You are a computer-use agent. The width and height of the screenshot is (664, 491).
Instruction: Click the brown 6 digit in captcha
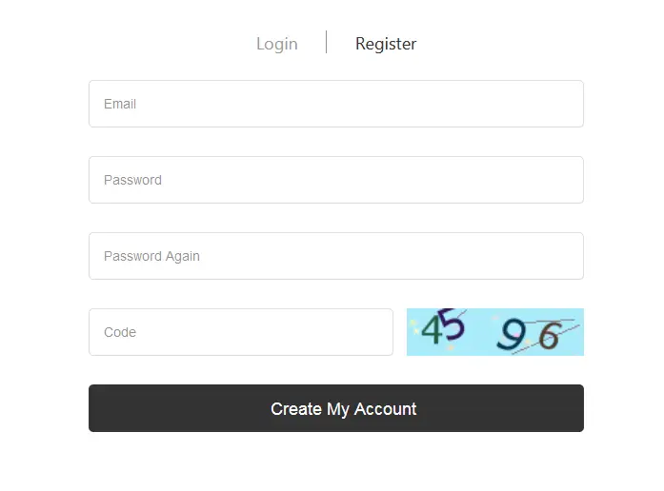coord(550,335)
